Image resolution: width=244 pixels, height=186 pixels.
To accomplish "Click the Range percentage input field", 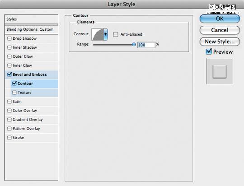I will pos(146,45).
